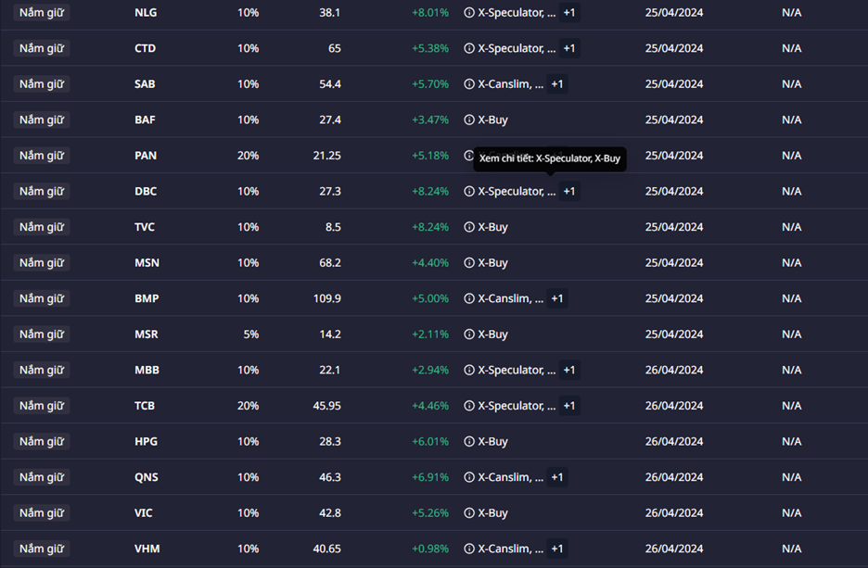
Task: Click the info icon in the TVC row
Action: click(469, 227)
